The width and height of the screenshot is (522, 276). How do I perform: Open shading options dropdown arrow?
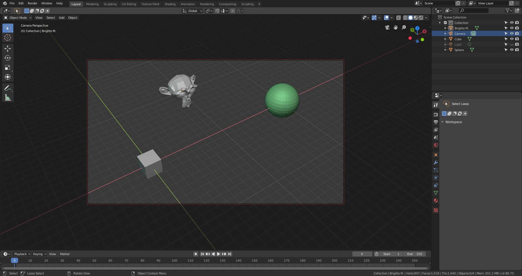click(426, 18)
